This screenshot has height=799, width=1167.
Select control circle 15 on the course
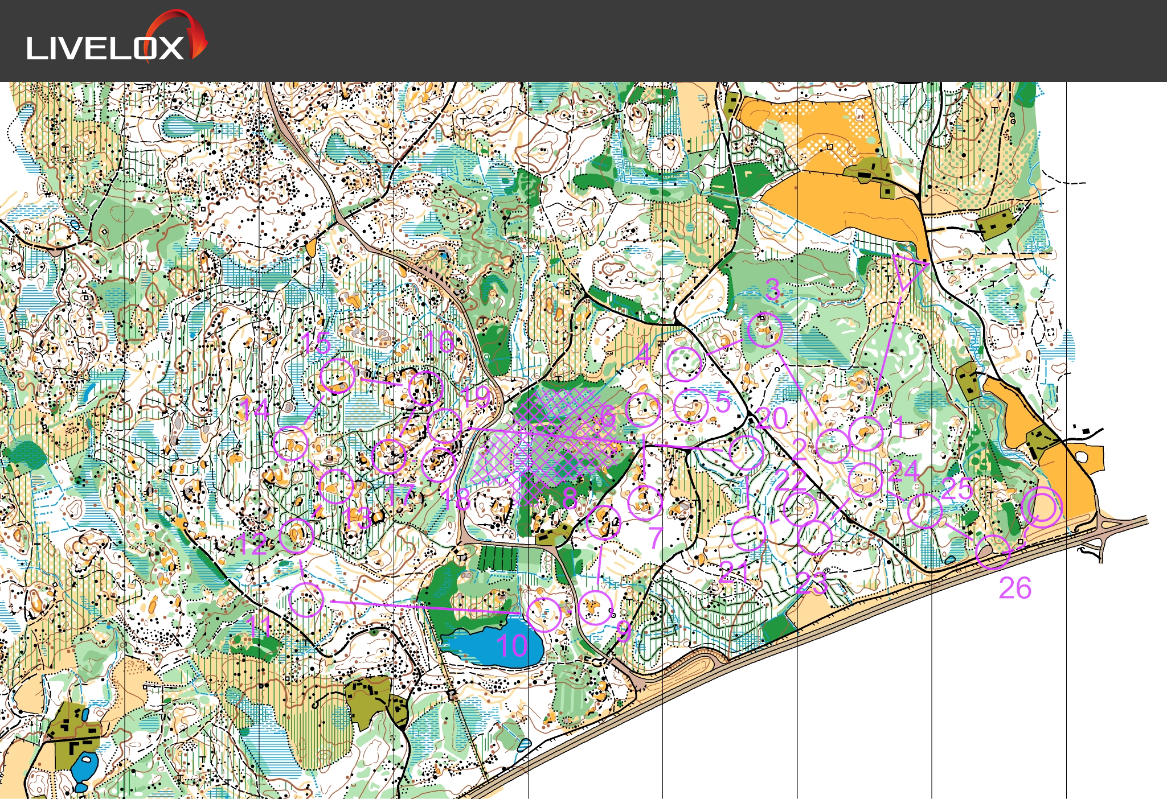tap(338, 376)
